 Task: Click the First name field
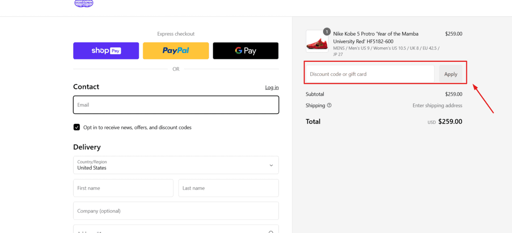click(x=123, y=188)
